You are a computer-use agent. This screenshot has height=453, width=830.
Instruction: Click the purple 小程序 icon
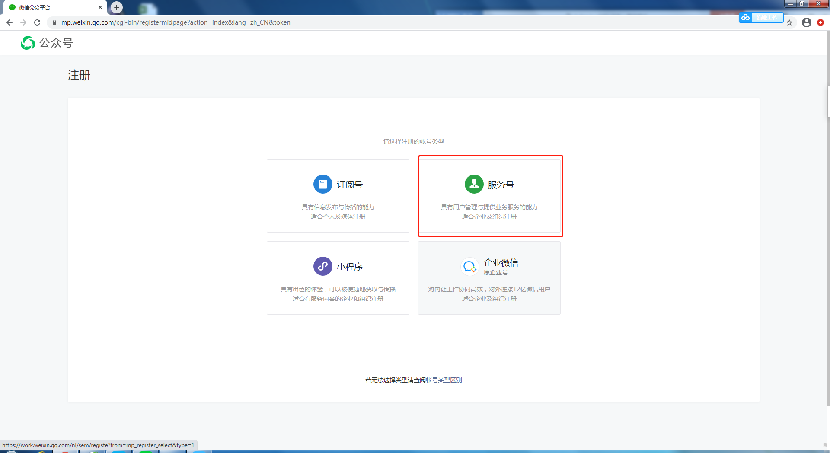pos(322,266)
